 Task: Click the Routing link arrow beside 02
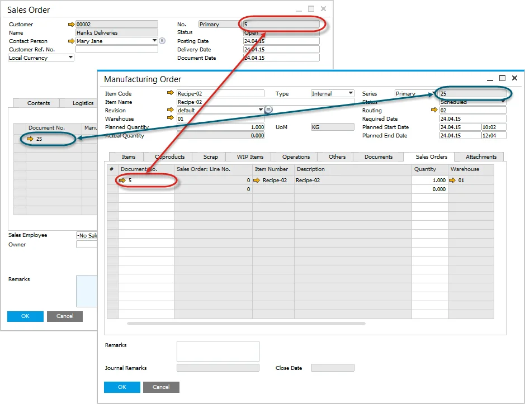(x=434, y=111)
